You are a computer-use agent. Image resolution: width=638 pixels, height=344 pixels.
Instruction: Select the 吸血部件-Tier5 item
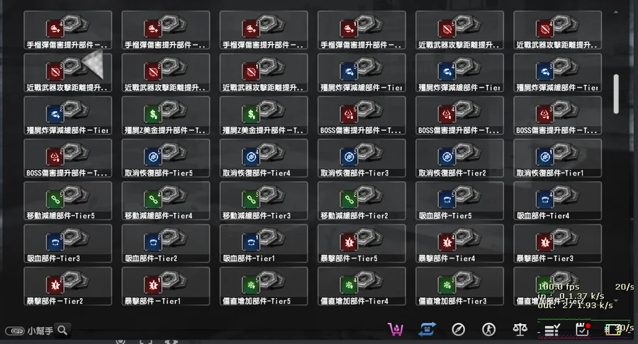coord(459,200)
